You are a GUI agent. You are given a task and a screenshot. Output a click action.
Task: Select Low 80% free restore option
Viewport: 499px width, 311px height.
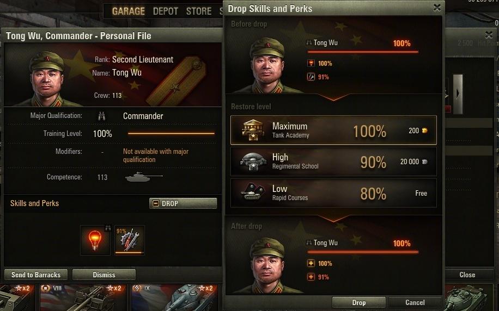pyautogui.click(x=333, y=193)
